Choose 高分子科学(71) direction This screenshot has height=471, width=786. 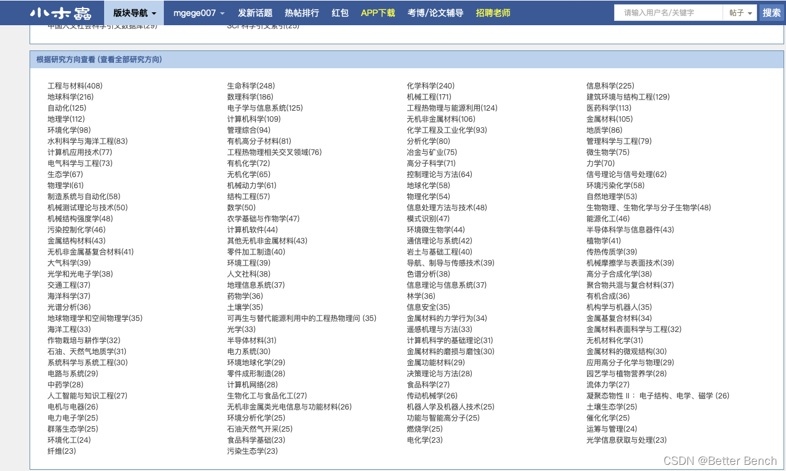(431, 164)
